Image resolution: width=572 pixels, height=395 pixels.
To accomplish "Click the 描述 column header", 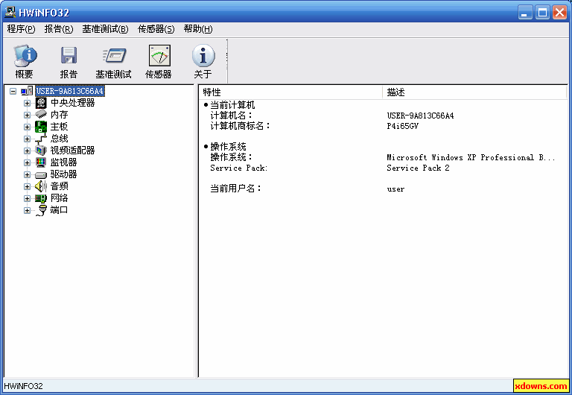I will (x=474, y=92).
